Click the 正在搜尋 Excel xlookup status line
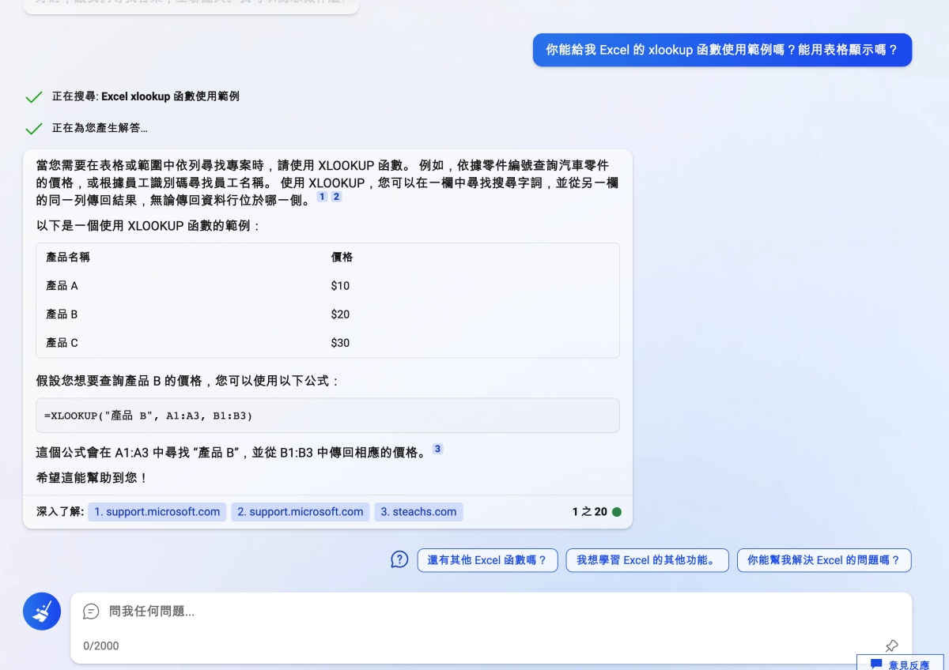 click(x=146, y=96)
